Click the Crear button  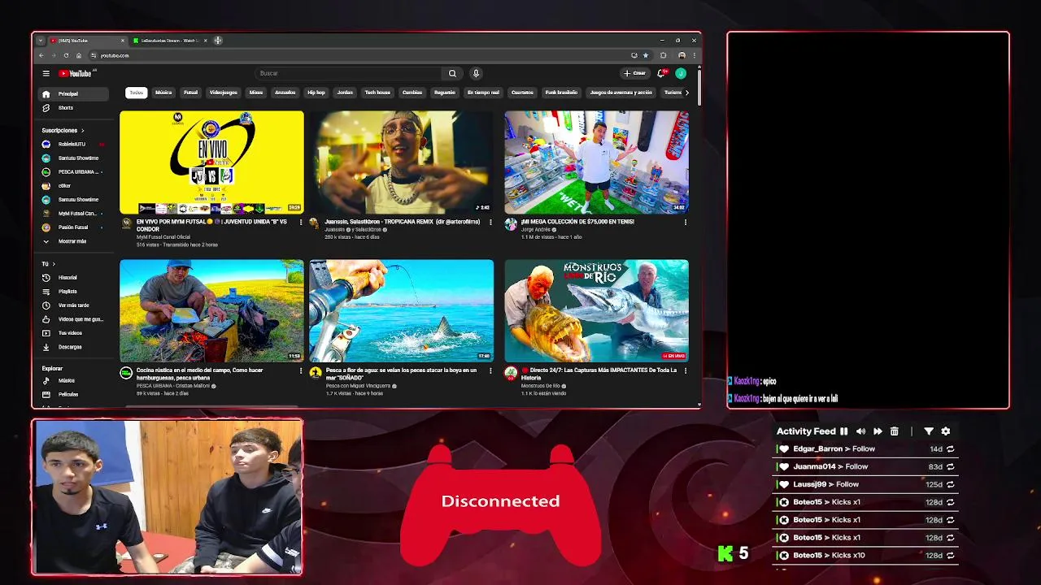634,73
